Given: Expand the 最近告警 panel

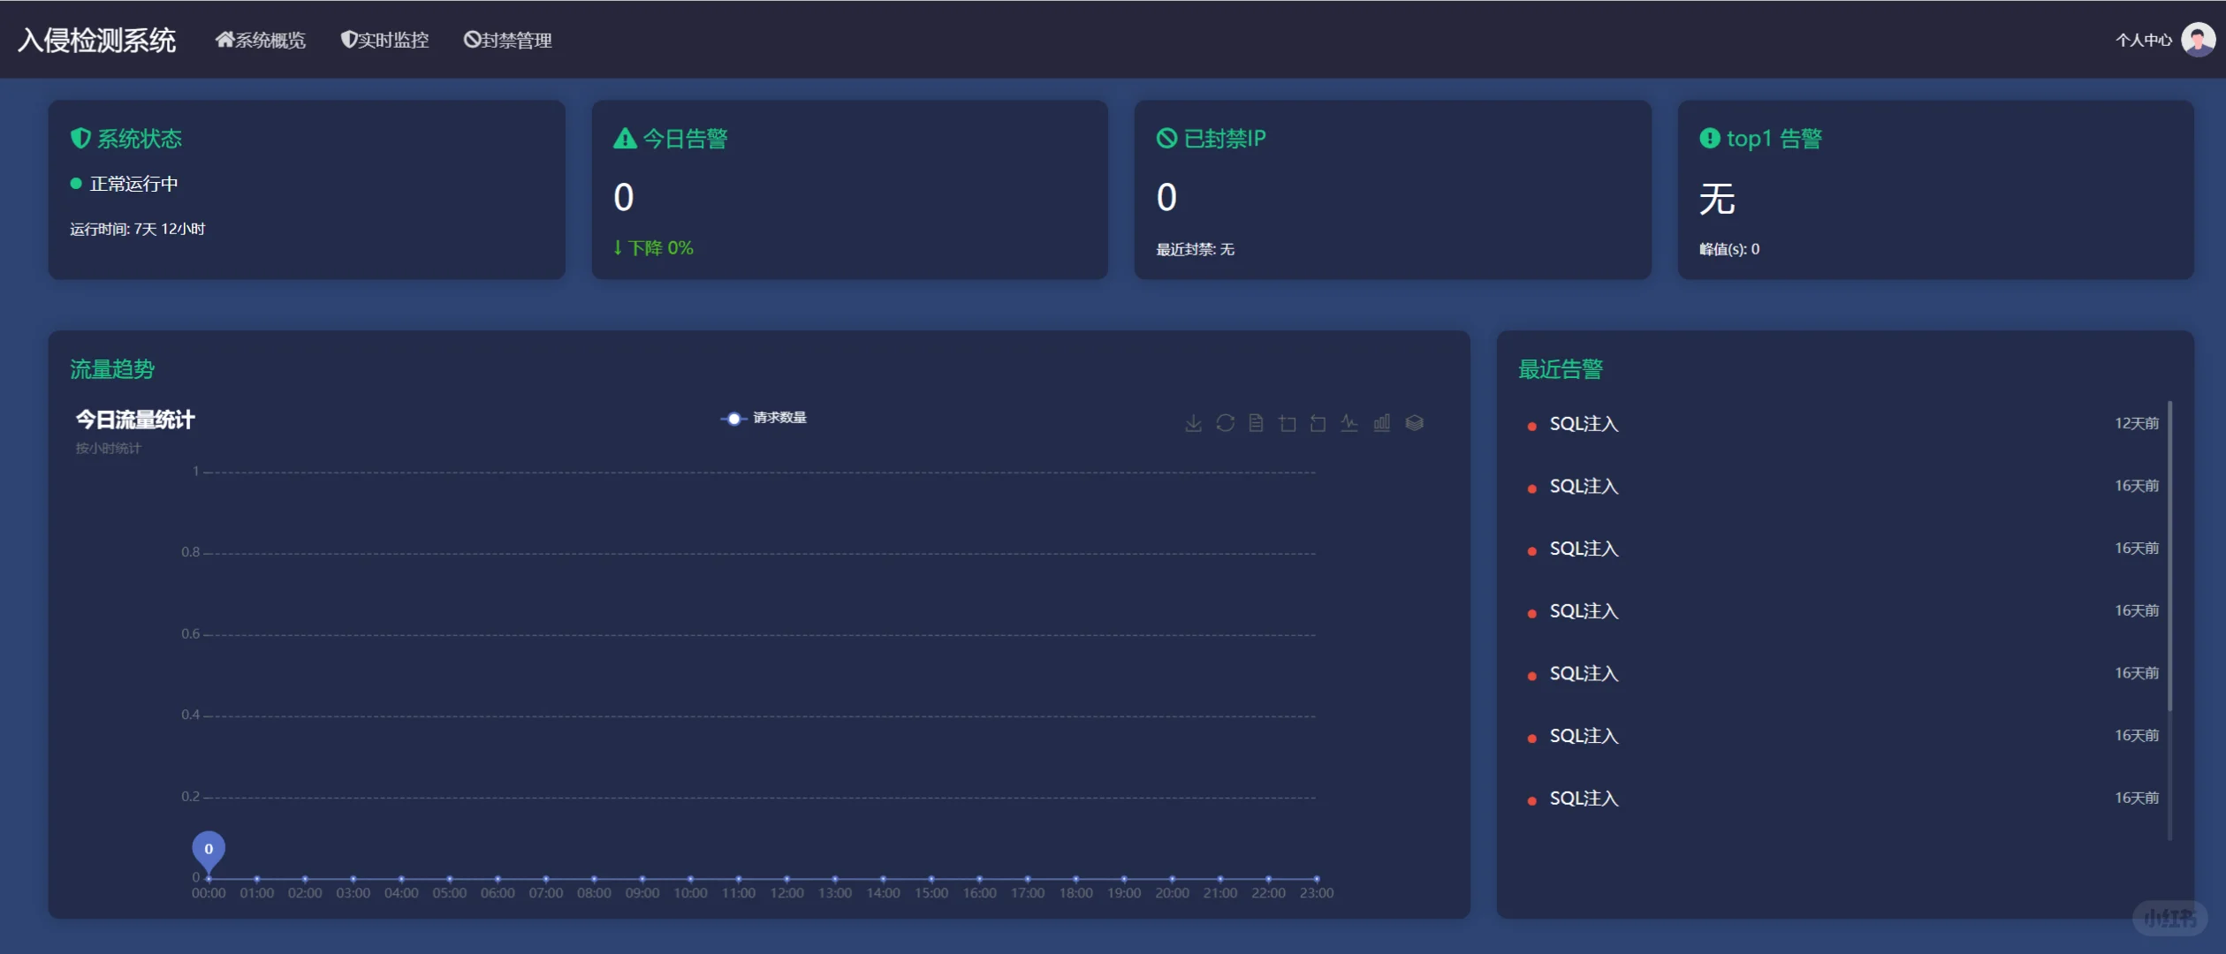Looking at the screenshot, I should (1561, 369).
